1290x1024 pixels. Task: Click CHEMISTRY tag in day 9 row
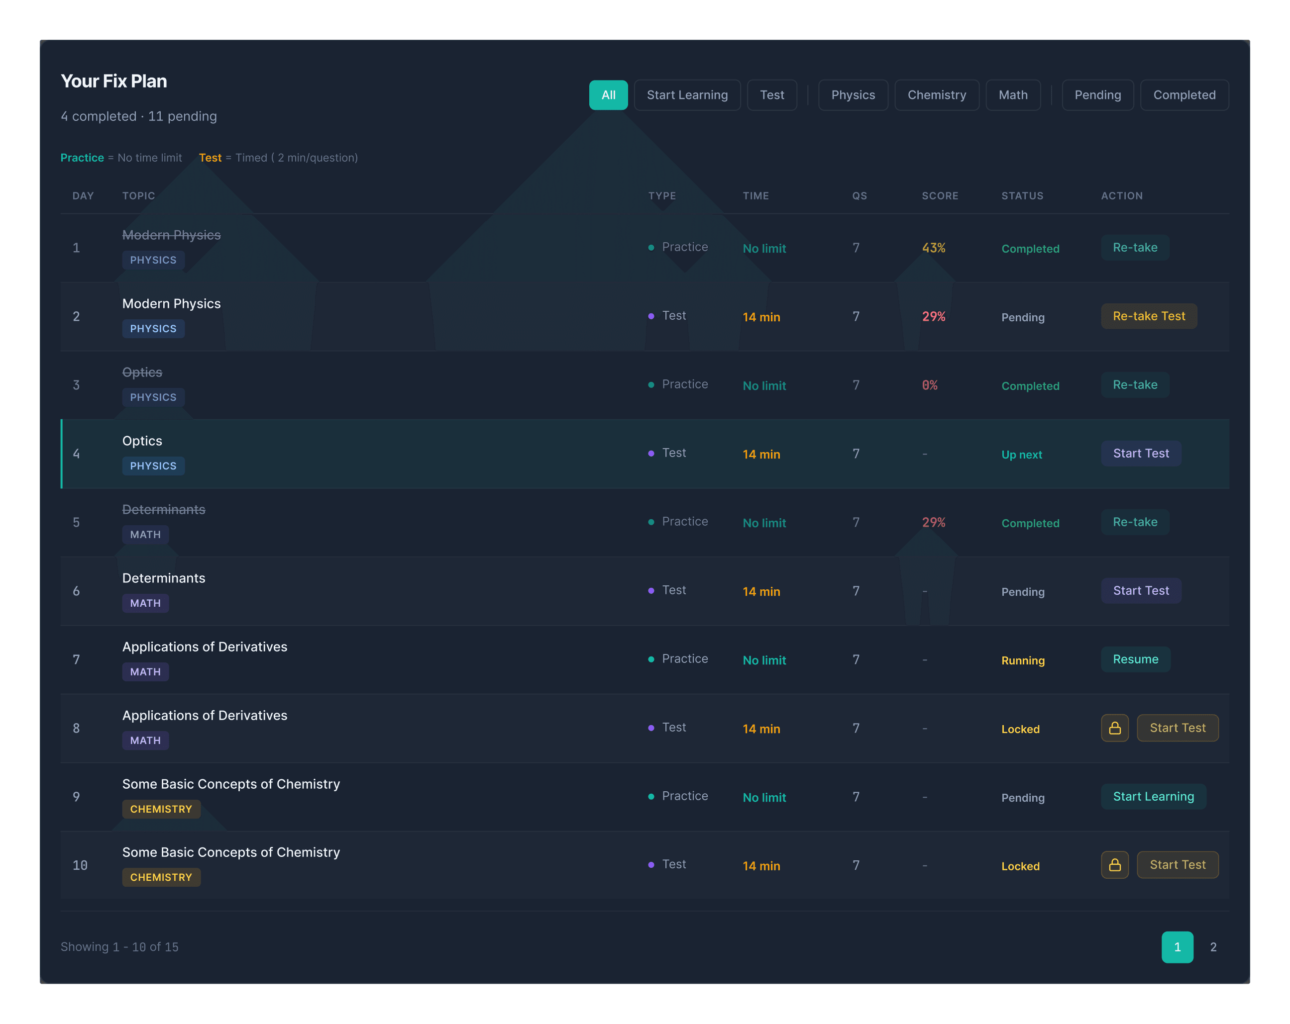pos(161,809)
